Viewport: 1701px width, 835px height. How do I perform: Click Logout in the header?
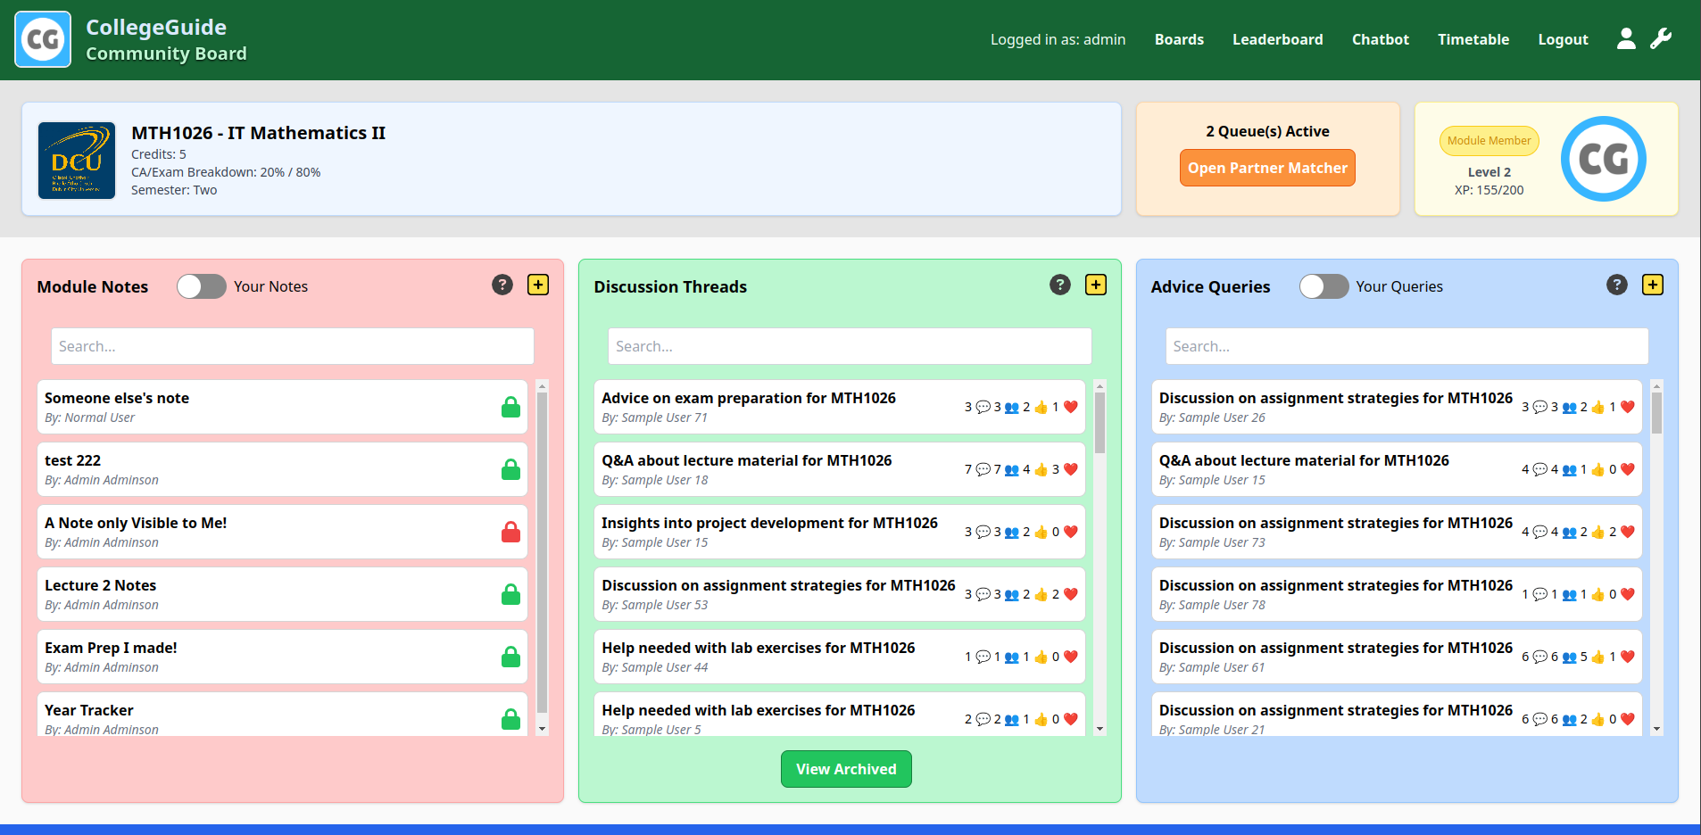pyautogui.click(x=1563, y=39)
